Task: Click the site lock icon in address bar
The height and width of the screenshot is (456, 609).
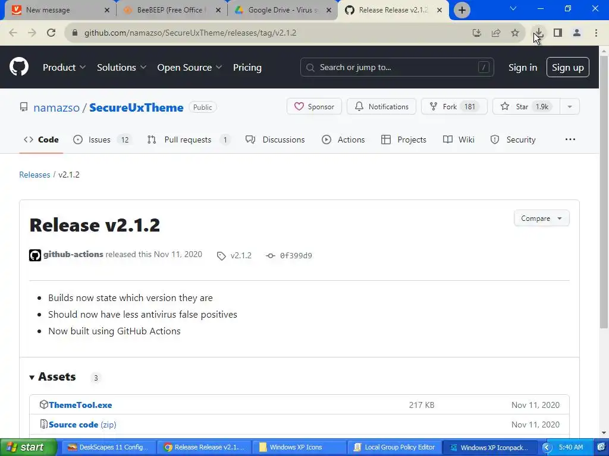Action: pos(76,33)
